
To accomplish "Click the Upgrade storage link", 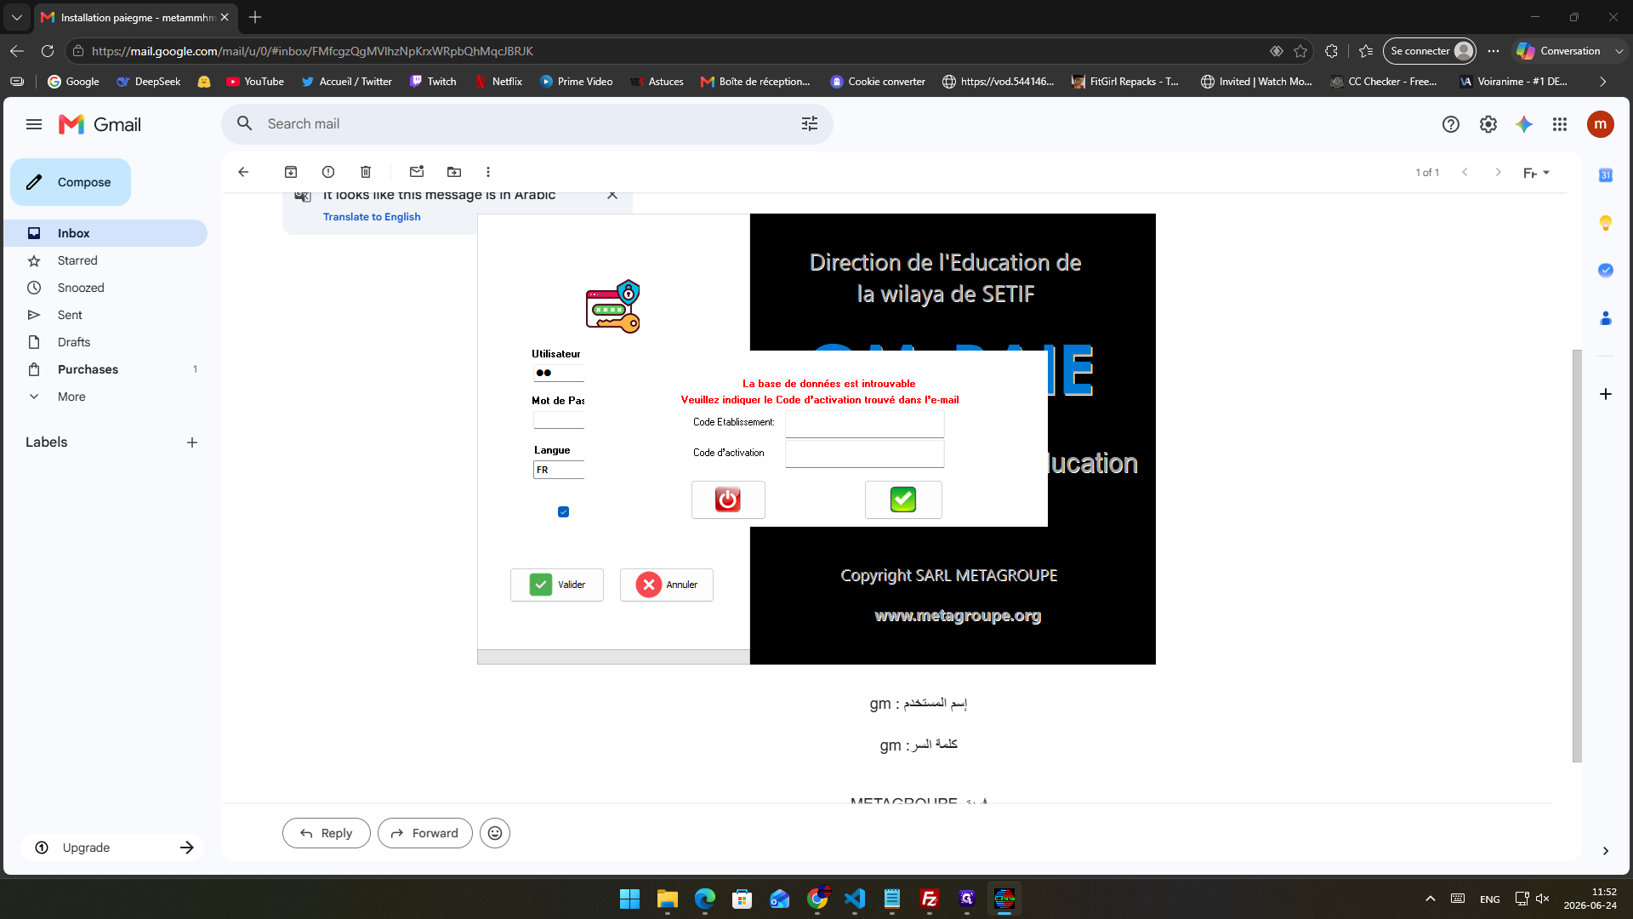I will [x=112, y=848].
